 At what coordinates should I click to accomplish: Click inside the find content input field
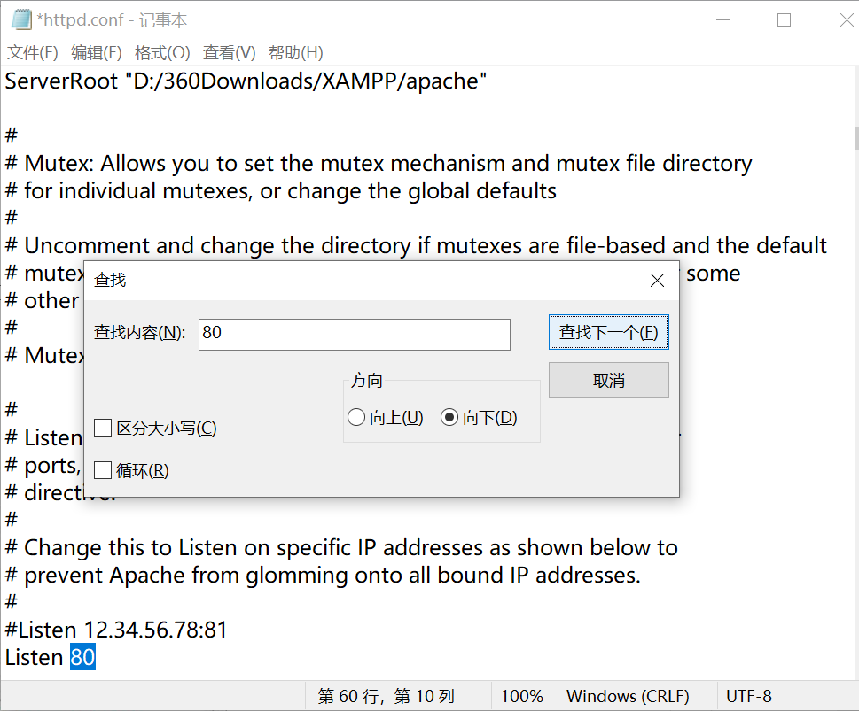353,334
